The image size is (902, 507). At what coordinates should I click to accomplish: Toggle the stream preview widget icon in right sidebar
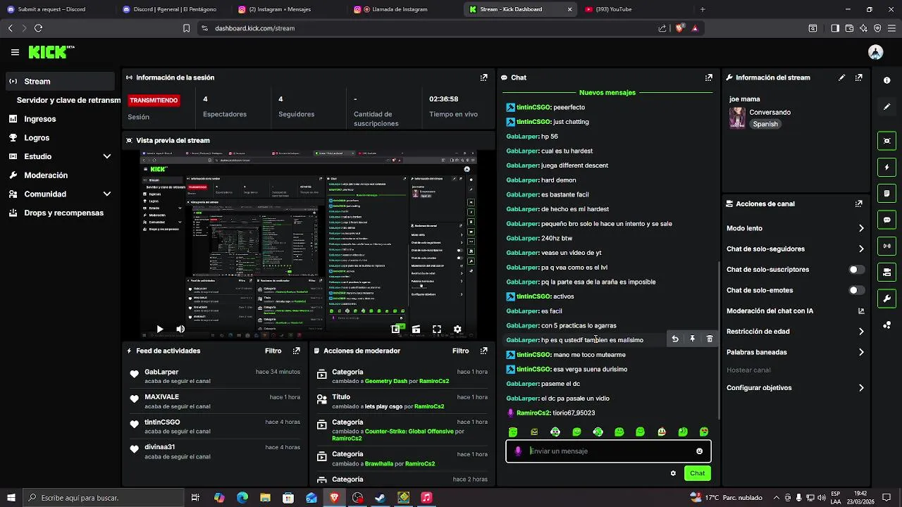[886, 141]
